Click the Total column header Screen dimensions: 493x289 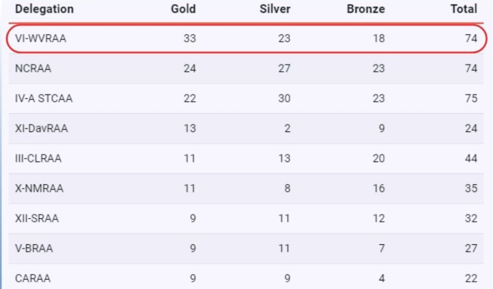coord(464,9)
